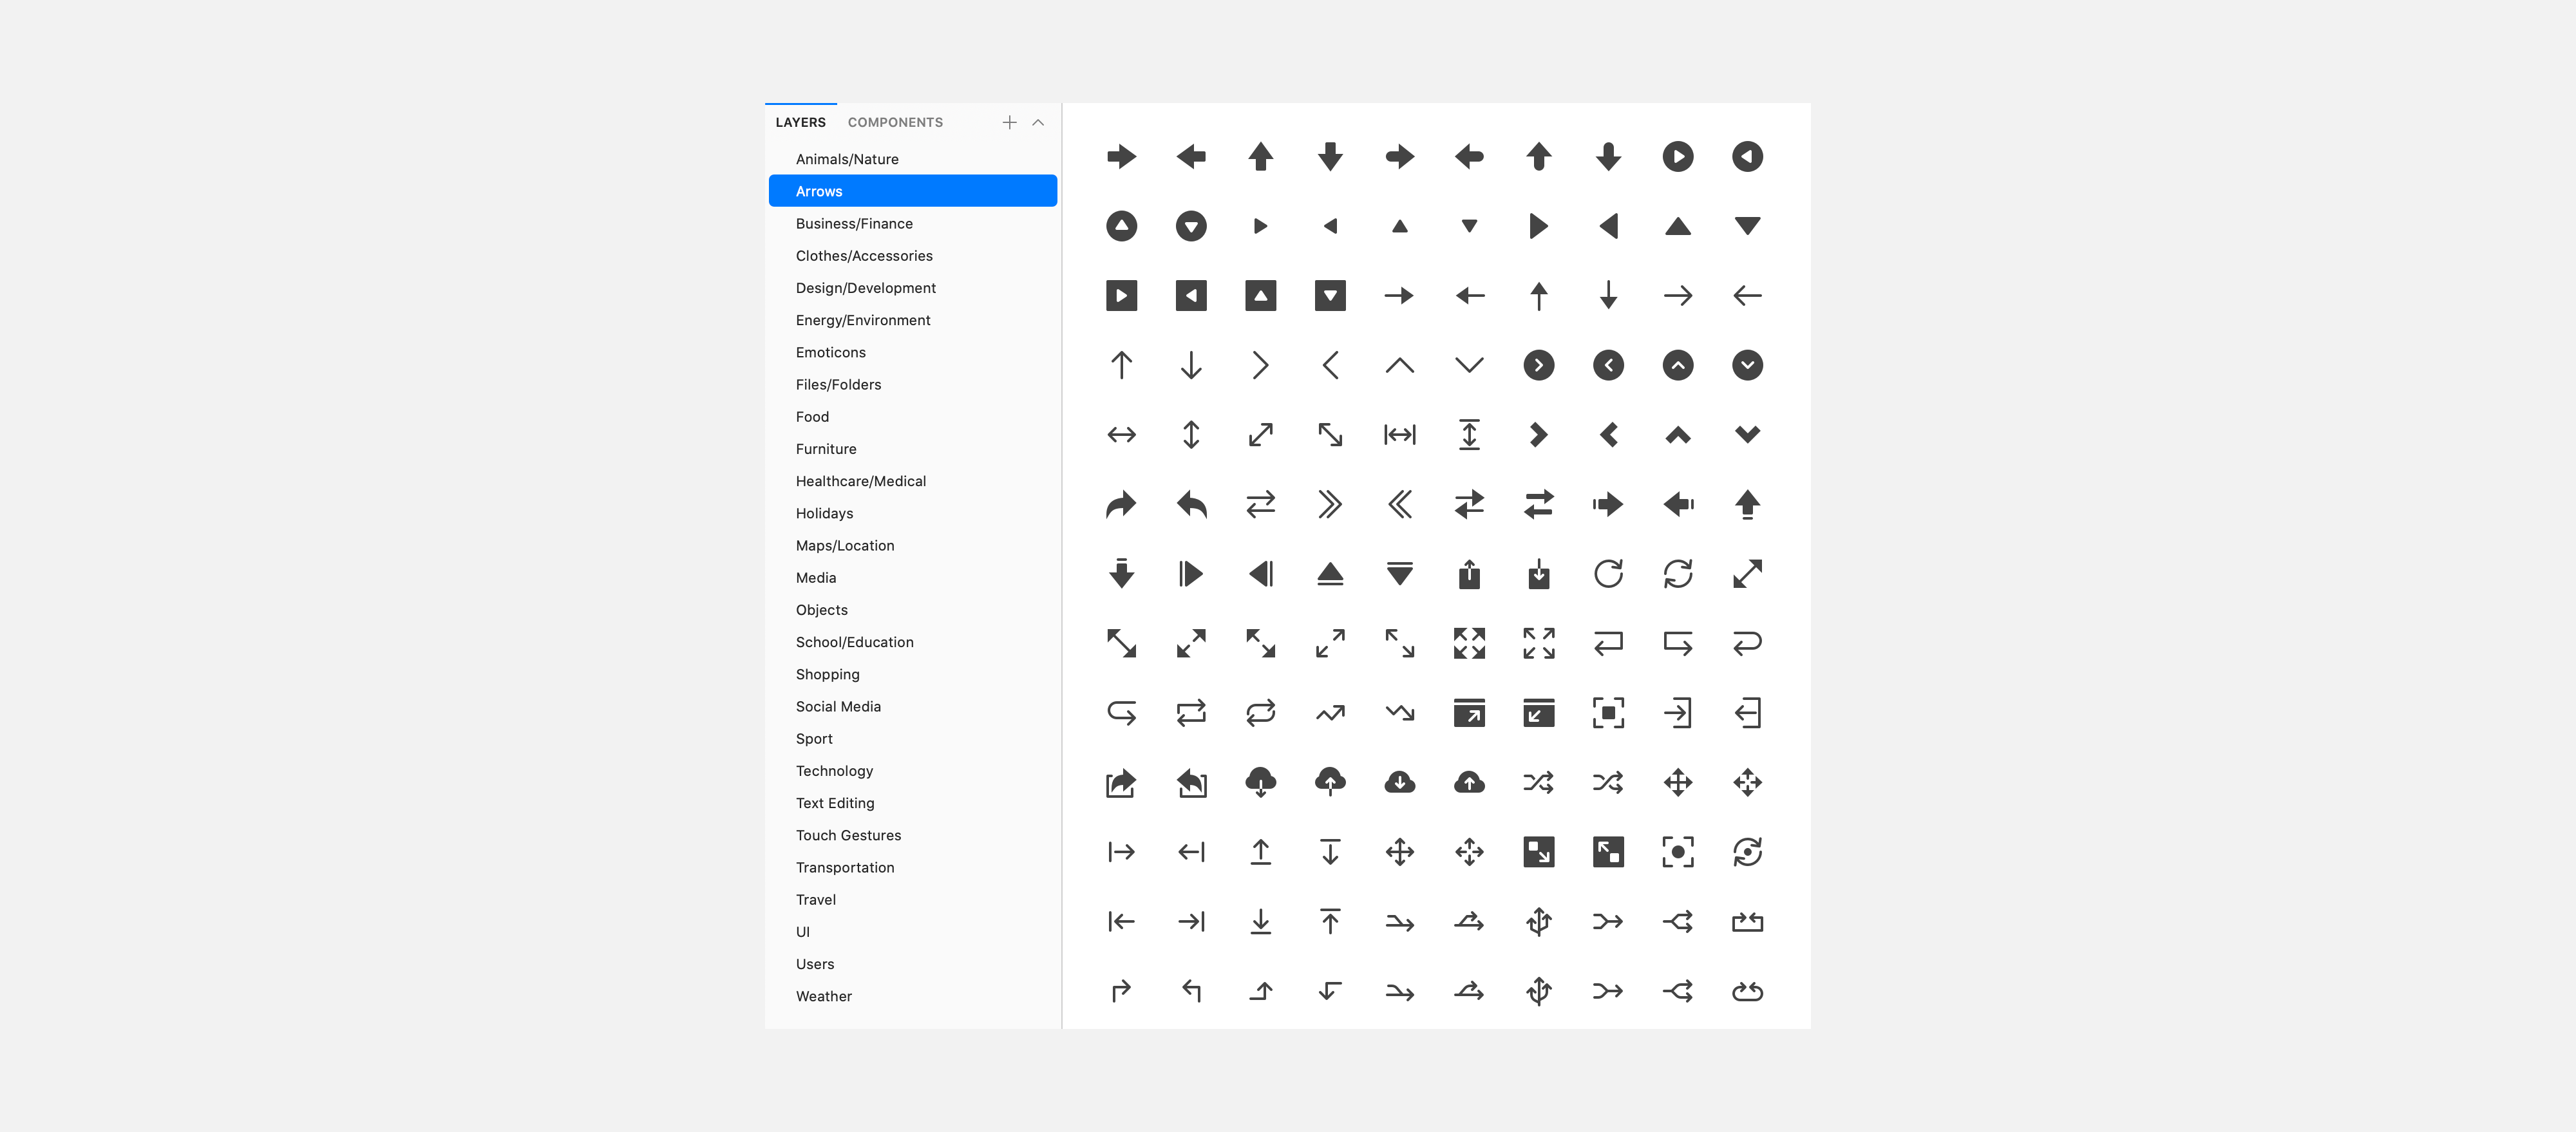Screen dimensions: 2576x1132
Task: Click the first shuffle crossed arrows icon
Action: [x=1538, y=782]
